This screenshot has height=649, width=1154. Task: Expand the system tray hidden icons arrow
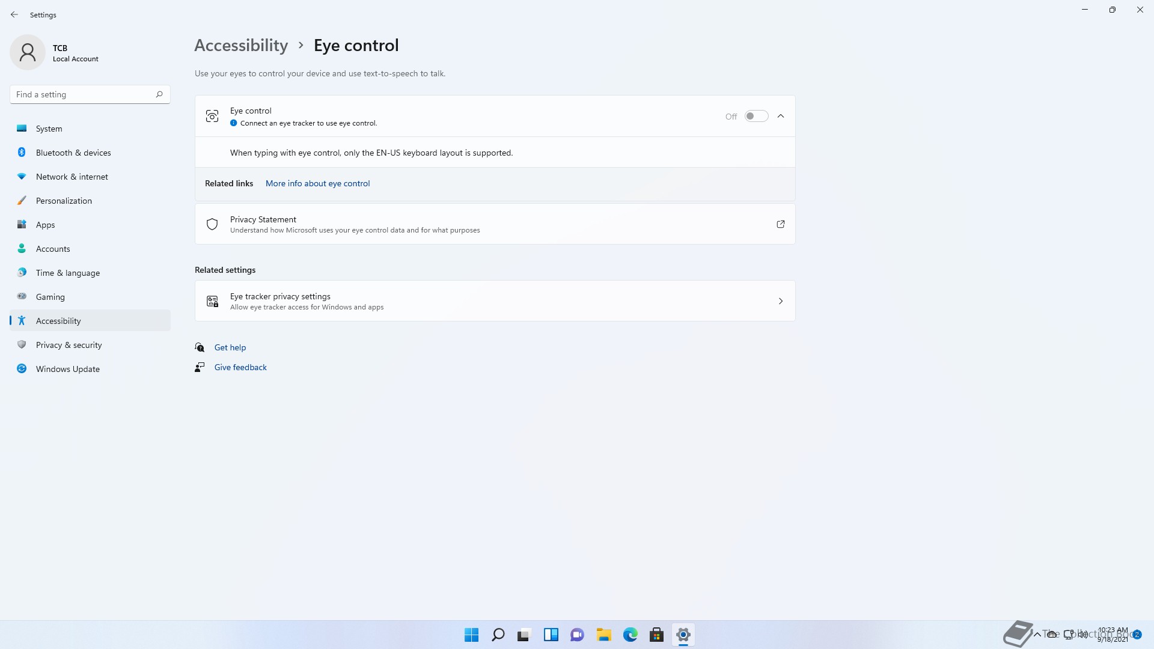[x=1037, y=635]
